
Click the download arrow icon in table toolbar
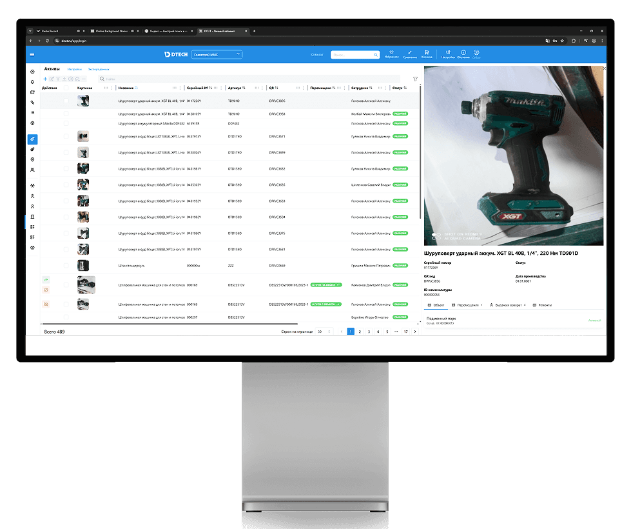coord(64,79)
